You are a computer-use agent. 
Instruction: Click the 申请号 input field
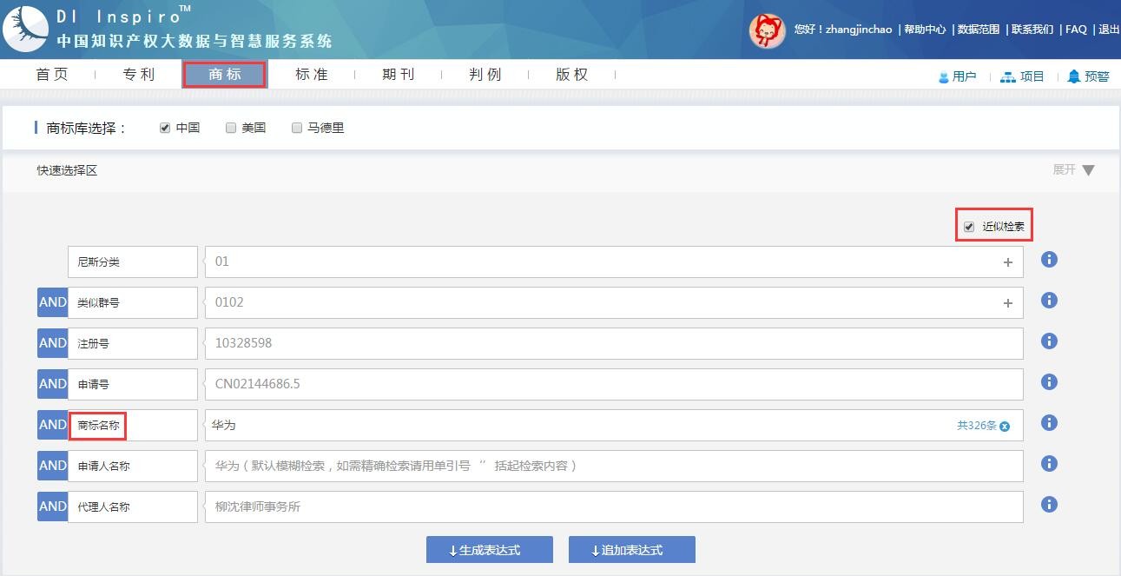click(613, 384)
